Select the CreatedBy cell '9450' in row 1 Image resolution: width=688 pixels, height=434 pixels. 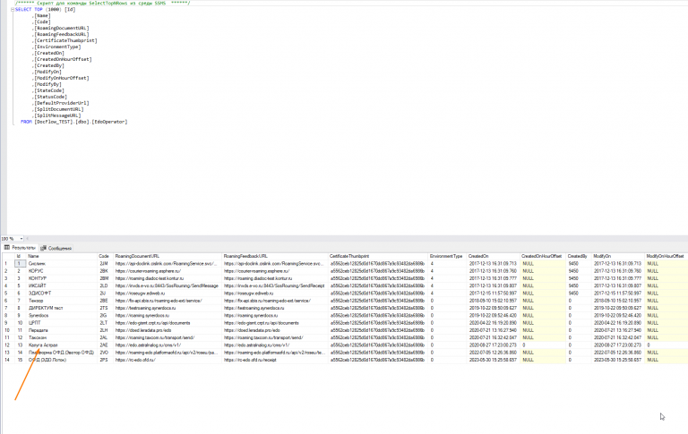click(x=579, y=263)
